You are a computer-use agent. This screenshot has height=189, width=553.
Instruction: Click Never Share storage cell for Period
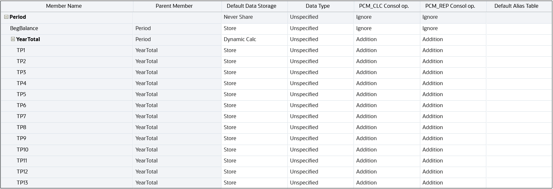[x=238, y=17]
